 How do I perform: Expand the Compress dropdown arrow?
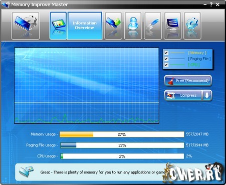pyautogui.click(x=207, y=95)
